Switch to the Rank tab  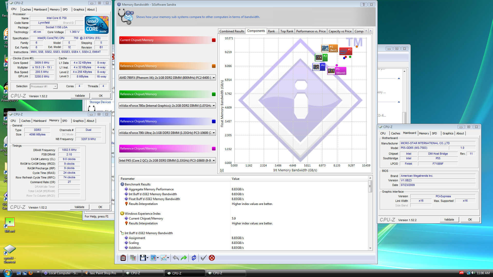(271, 31)
